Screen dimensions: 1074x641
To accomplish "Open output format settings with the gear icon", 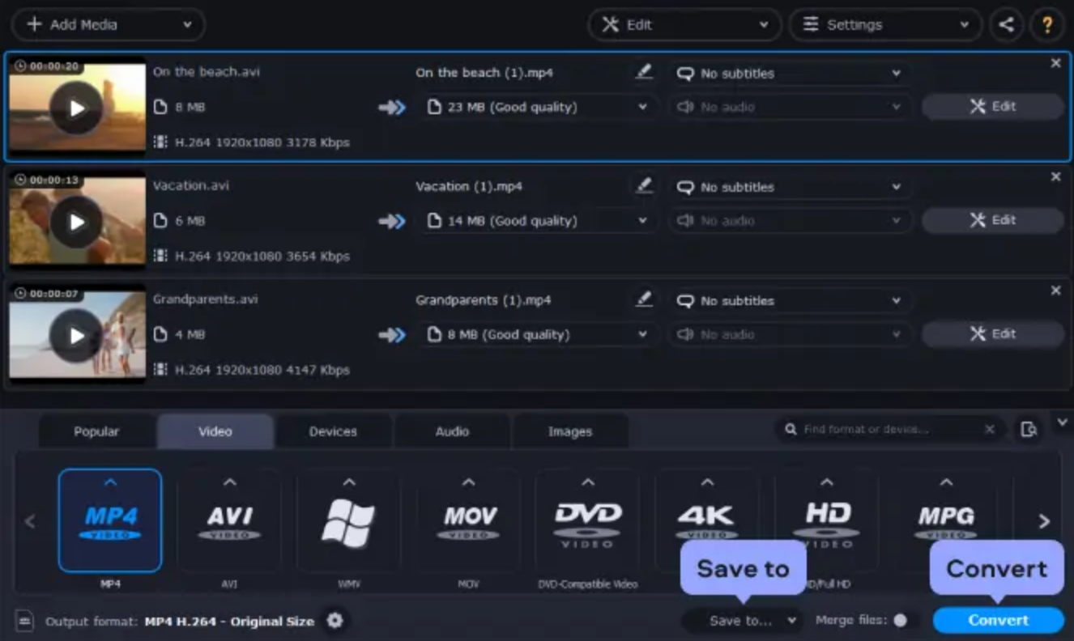I will click(x=335, y=621).
